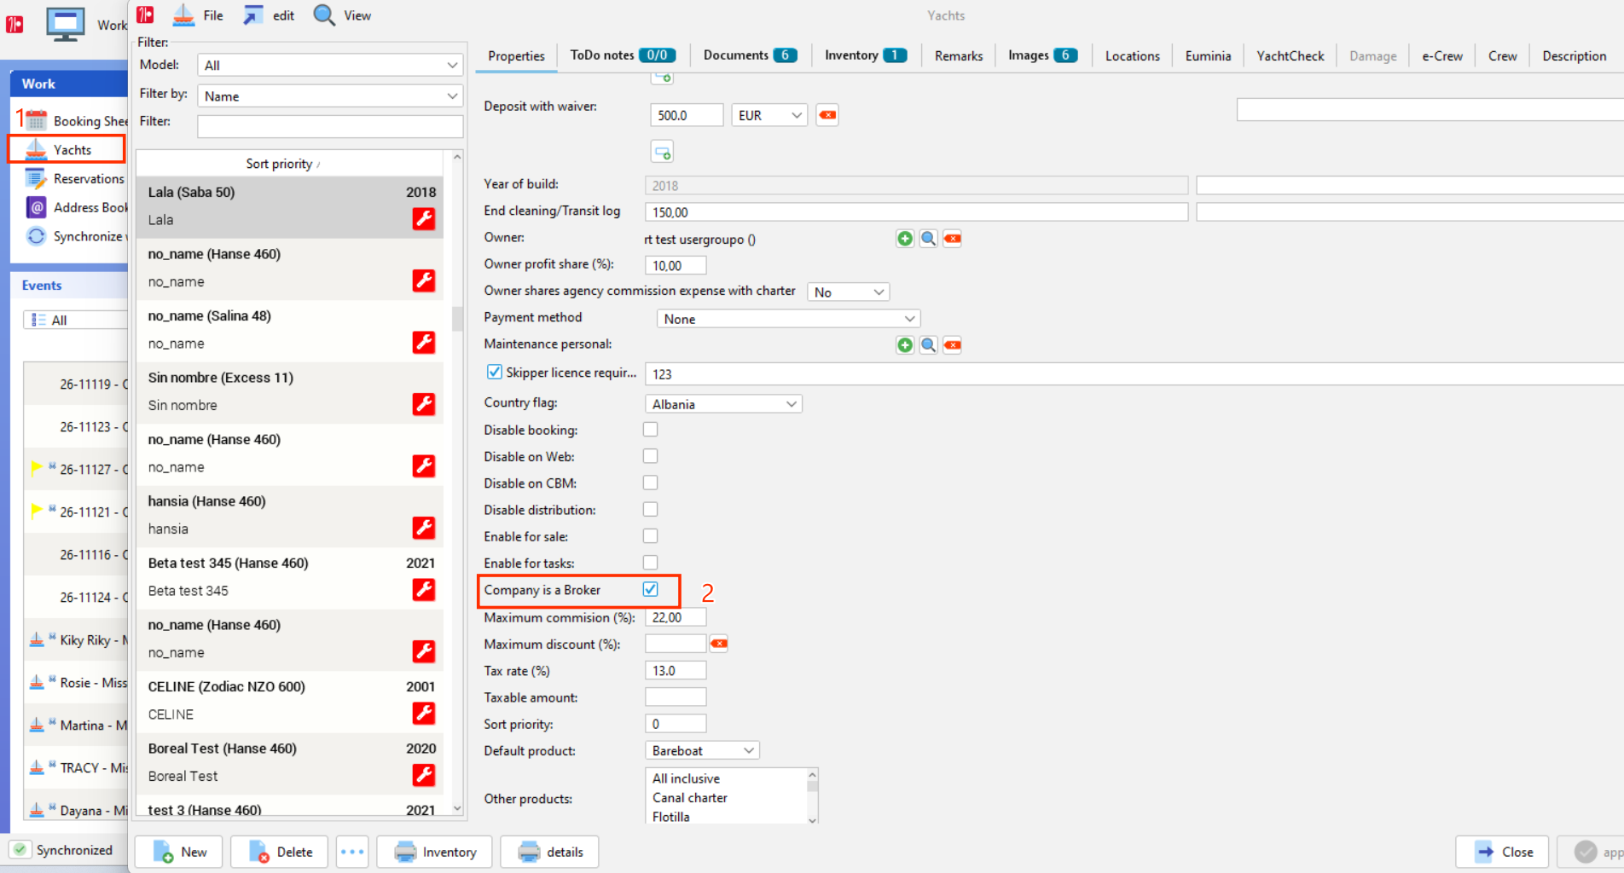Click the Maximum commision field
This screenshot has width=1624, height=873.
676,617
